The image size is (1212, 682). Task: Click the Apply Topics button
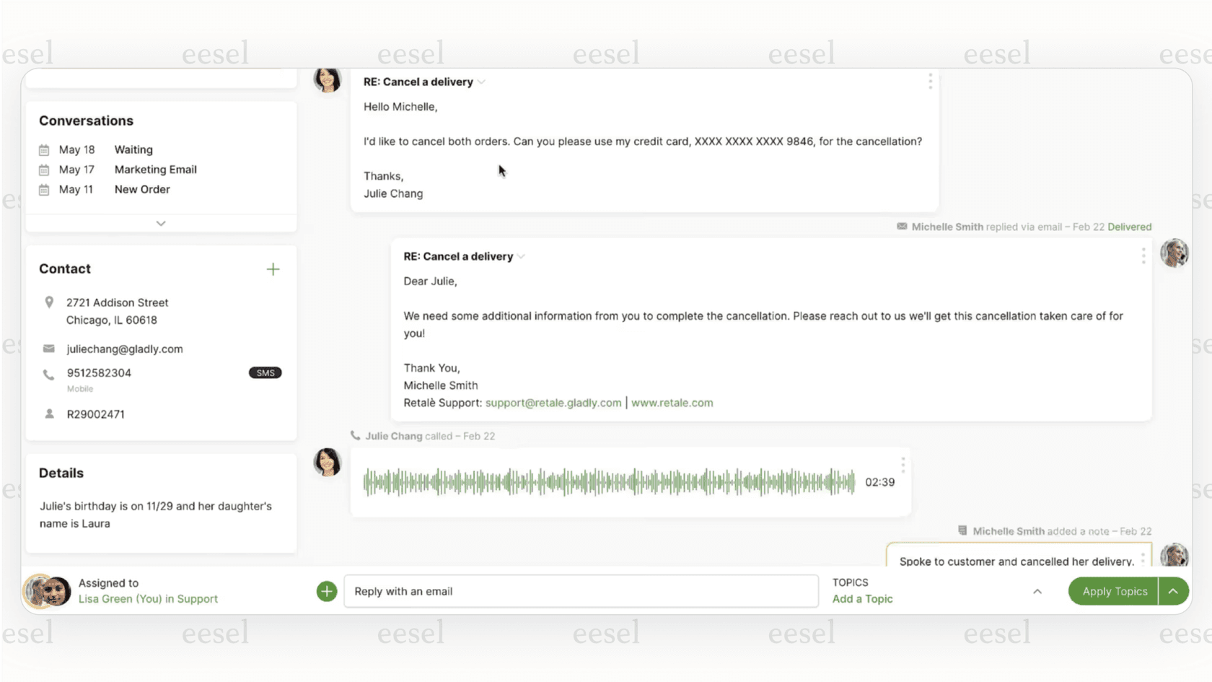tap(1113, 591)
